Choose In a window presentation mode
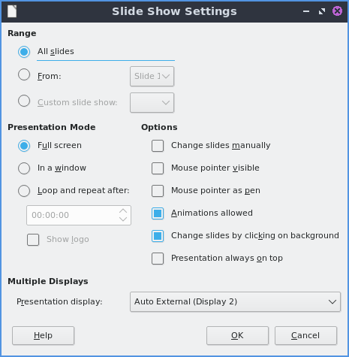349x357 pixels. point(24,168)
